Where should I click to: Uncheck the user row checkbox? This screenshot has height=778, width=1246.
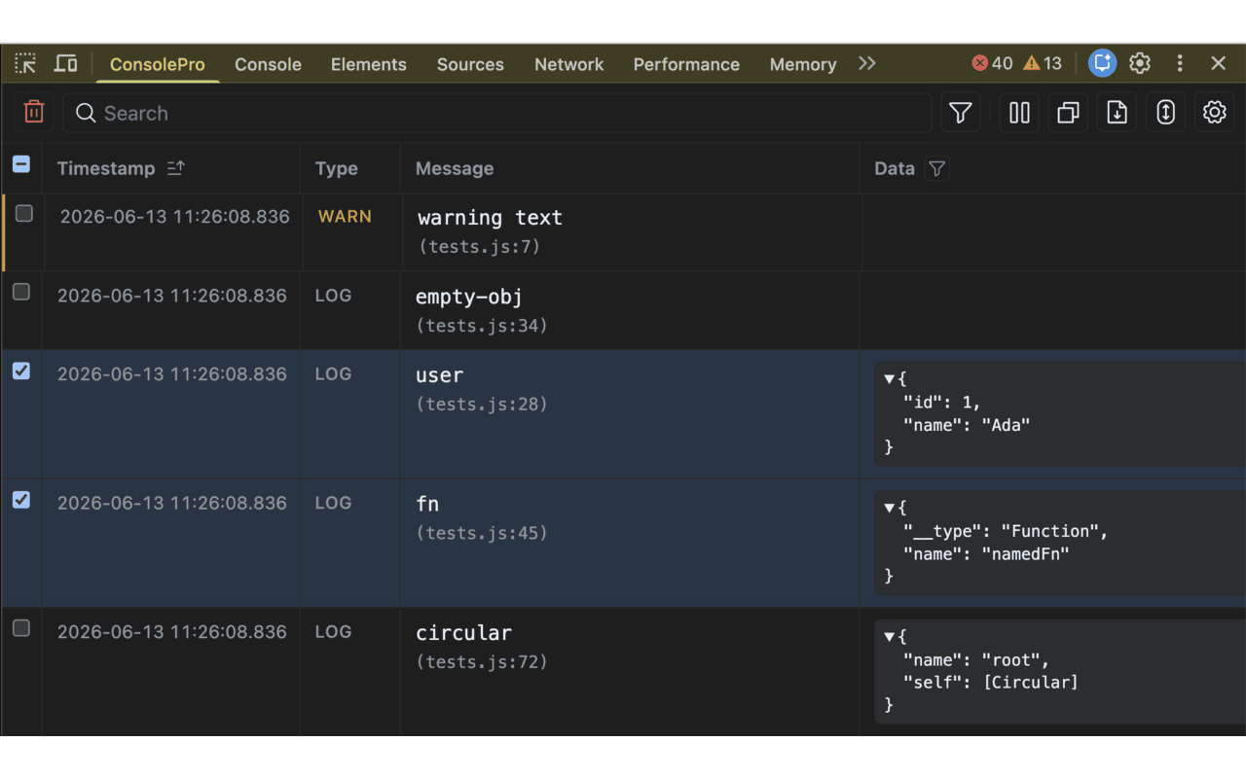(21, 371)
